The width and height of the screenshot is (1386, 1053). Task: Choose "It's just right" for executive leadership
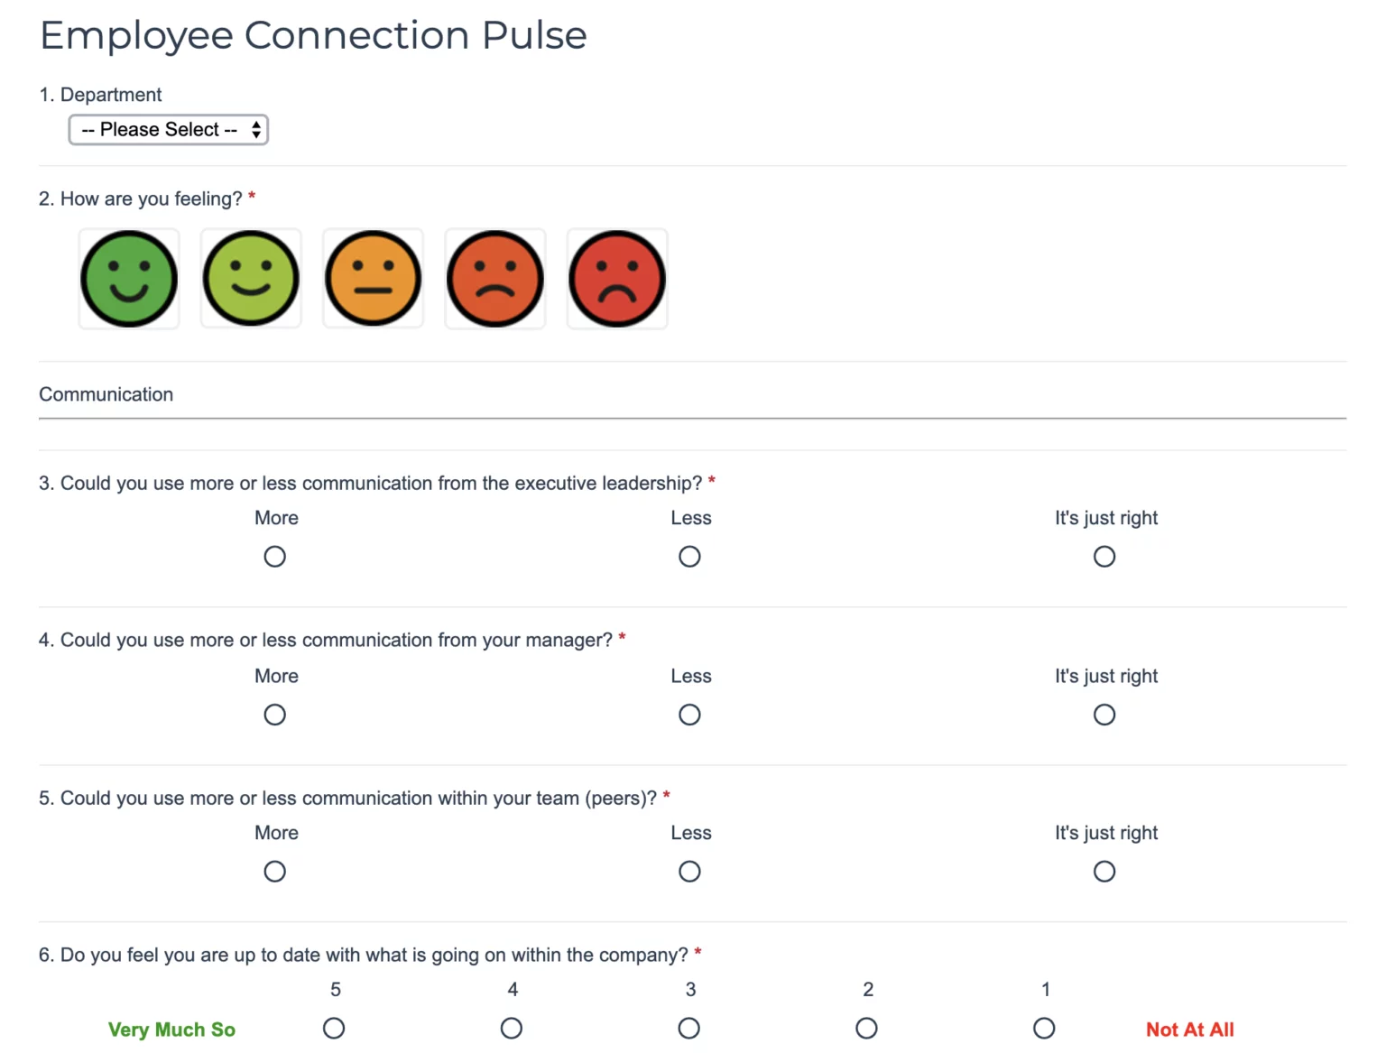click(x=1104, y=556)
